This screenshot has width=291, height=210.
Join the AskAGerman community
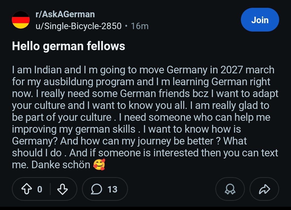[260, 20]
